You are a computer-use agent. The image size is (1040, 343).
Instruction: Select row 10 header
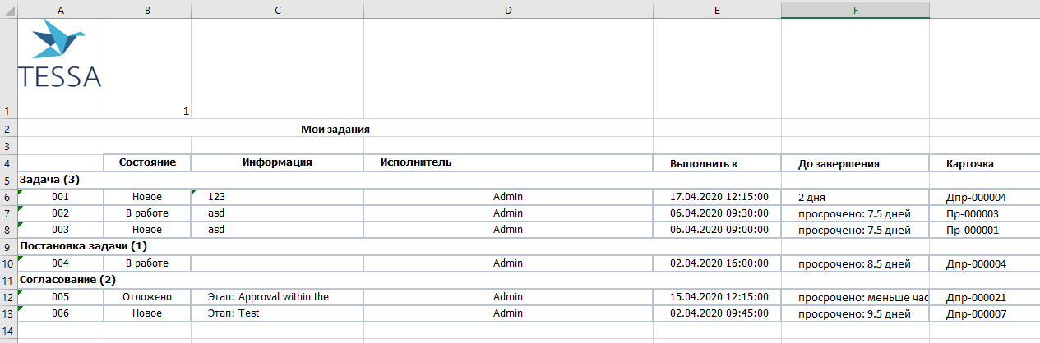tap(7, 263)
